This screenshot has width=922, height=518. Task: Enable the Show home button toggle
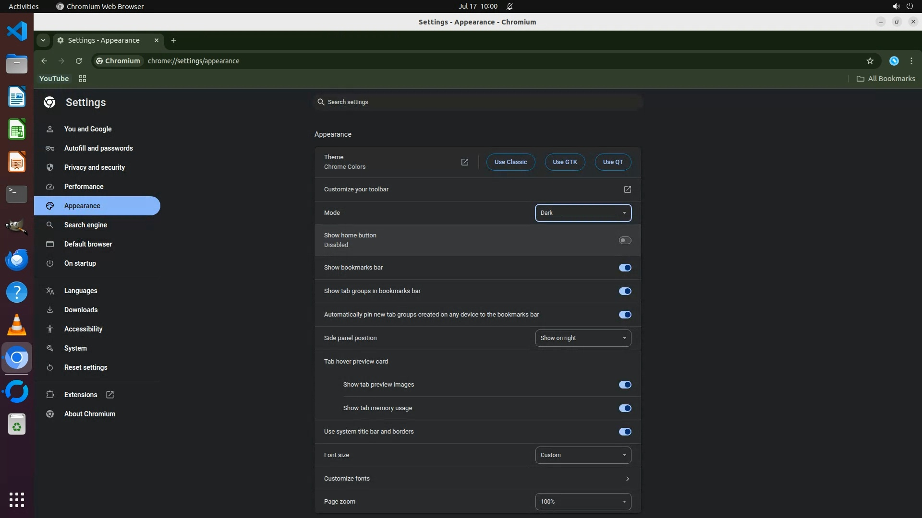[625, 240]
